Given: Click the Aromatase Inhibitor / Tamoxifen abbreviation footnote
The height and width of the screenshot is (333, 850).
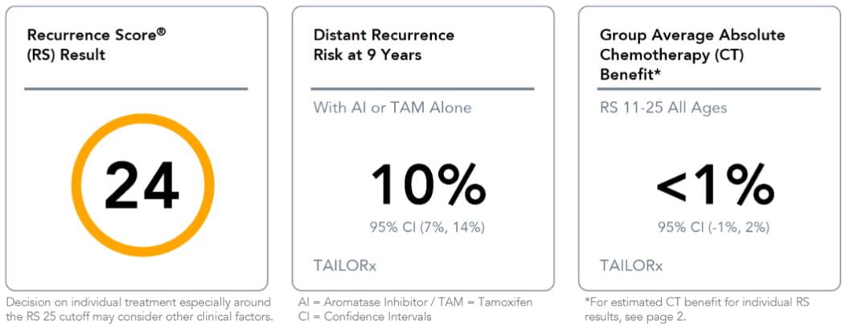Looking at the screenshot, I should (414, 302).
